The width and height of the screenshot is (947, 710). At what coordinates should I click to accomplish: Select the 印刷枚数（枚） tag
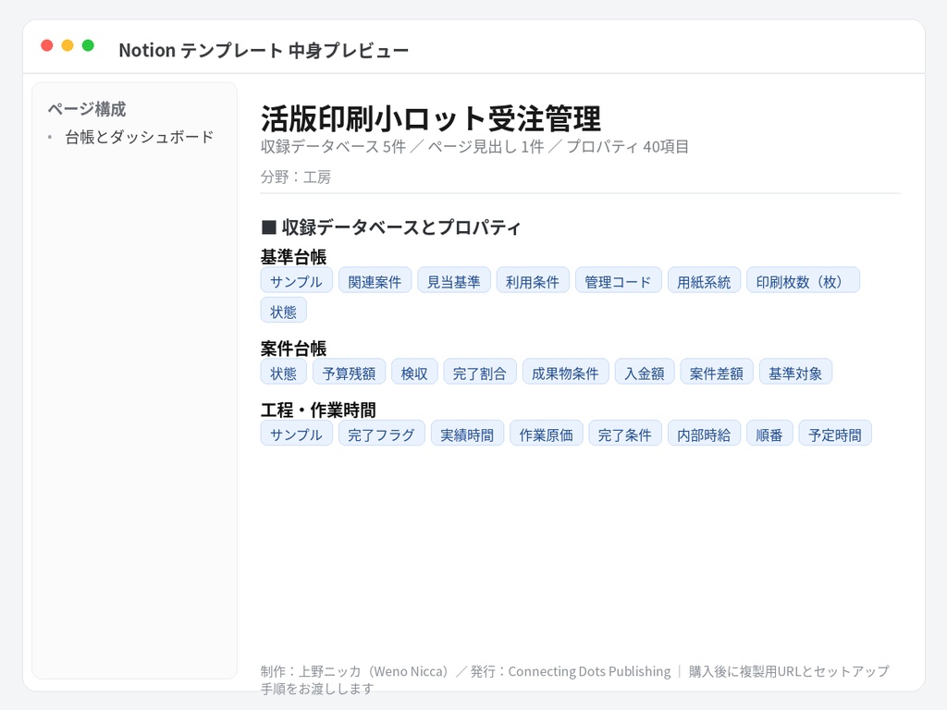pos(804,280)
